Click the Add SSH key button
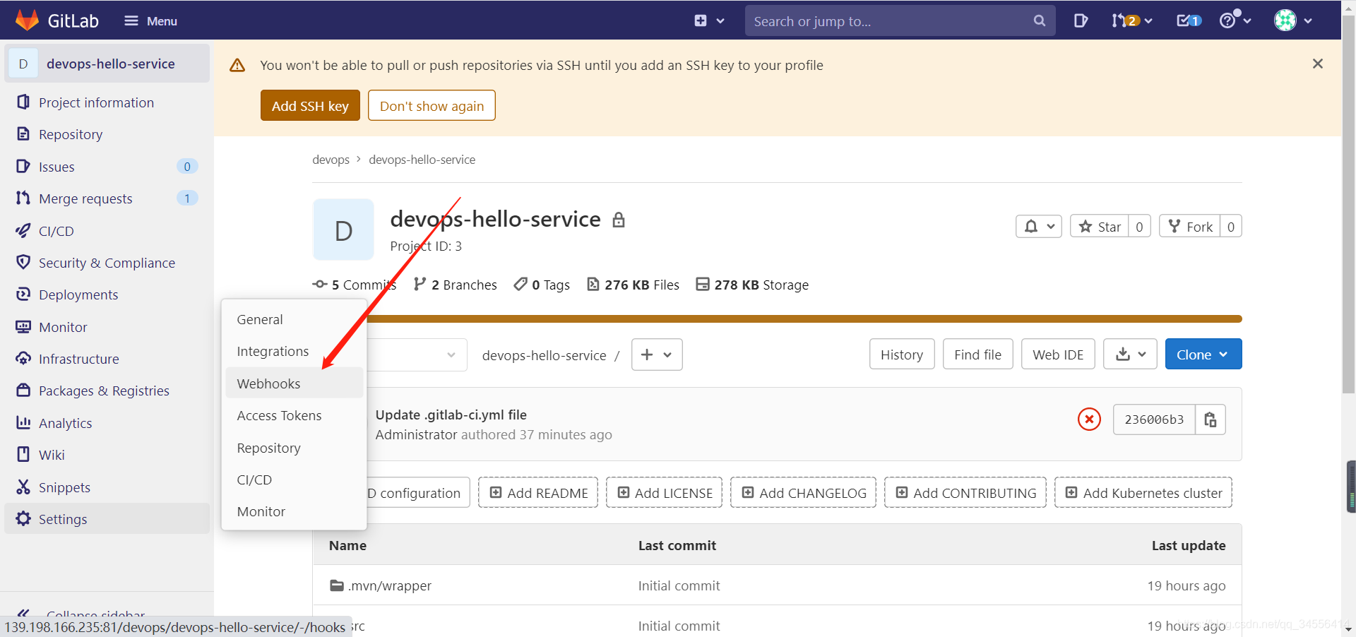This screenshot has width=1356, height=637. (x=309, y=105)
